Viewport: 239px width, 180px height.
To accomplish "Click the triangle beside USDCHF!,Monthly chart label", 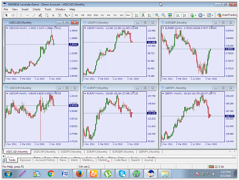I will 7,93.
